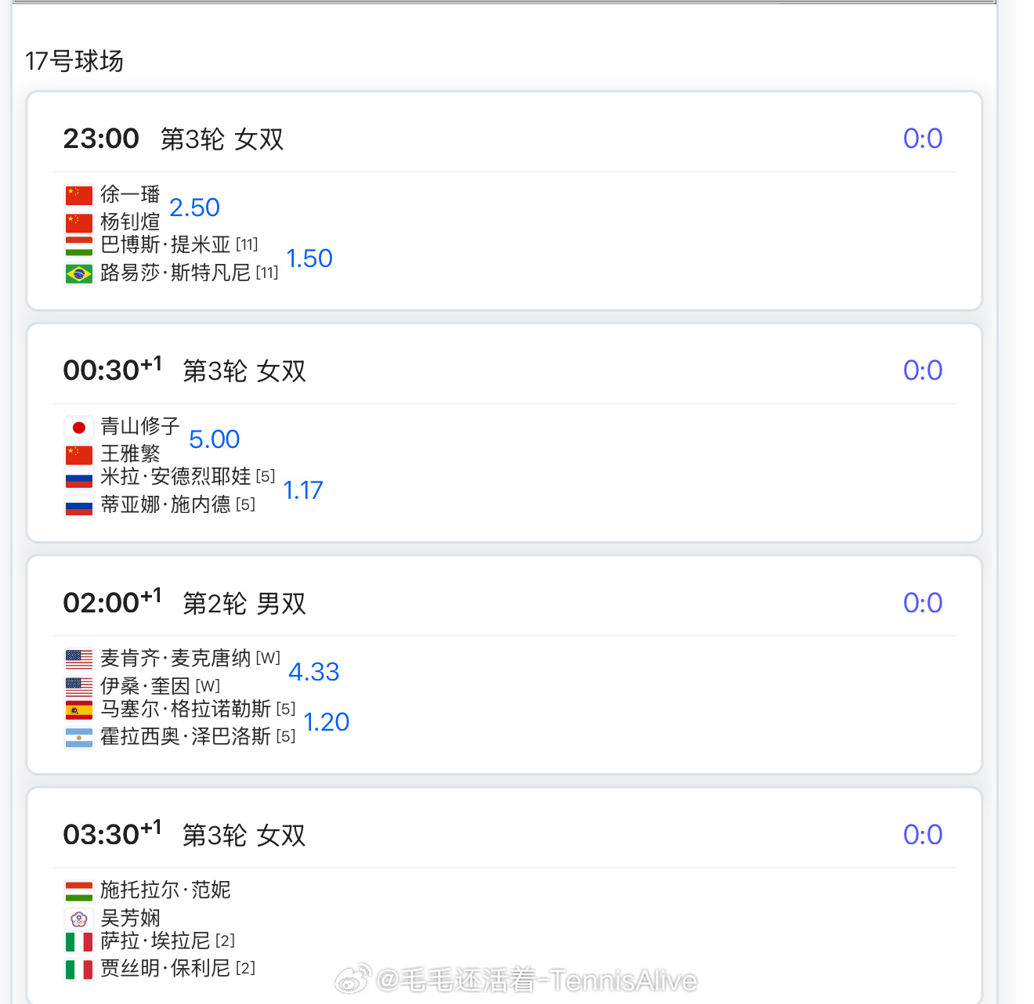1034x1004 pixels.
Task: Click the Spain flag beside 马塞尔·格拉诺勒斯
Action: point(78,710)
